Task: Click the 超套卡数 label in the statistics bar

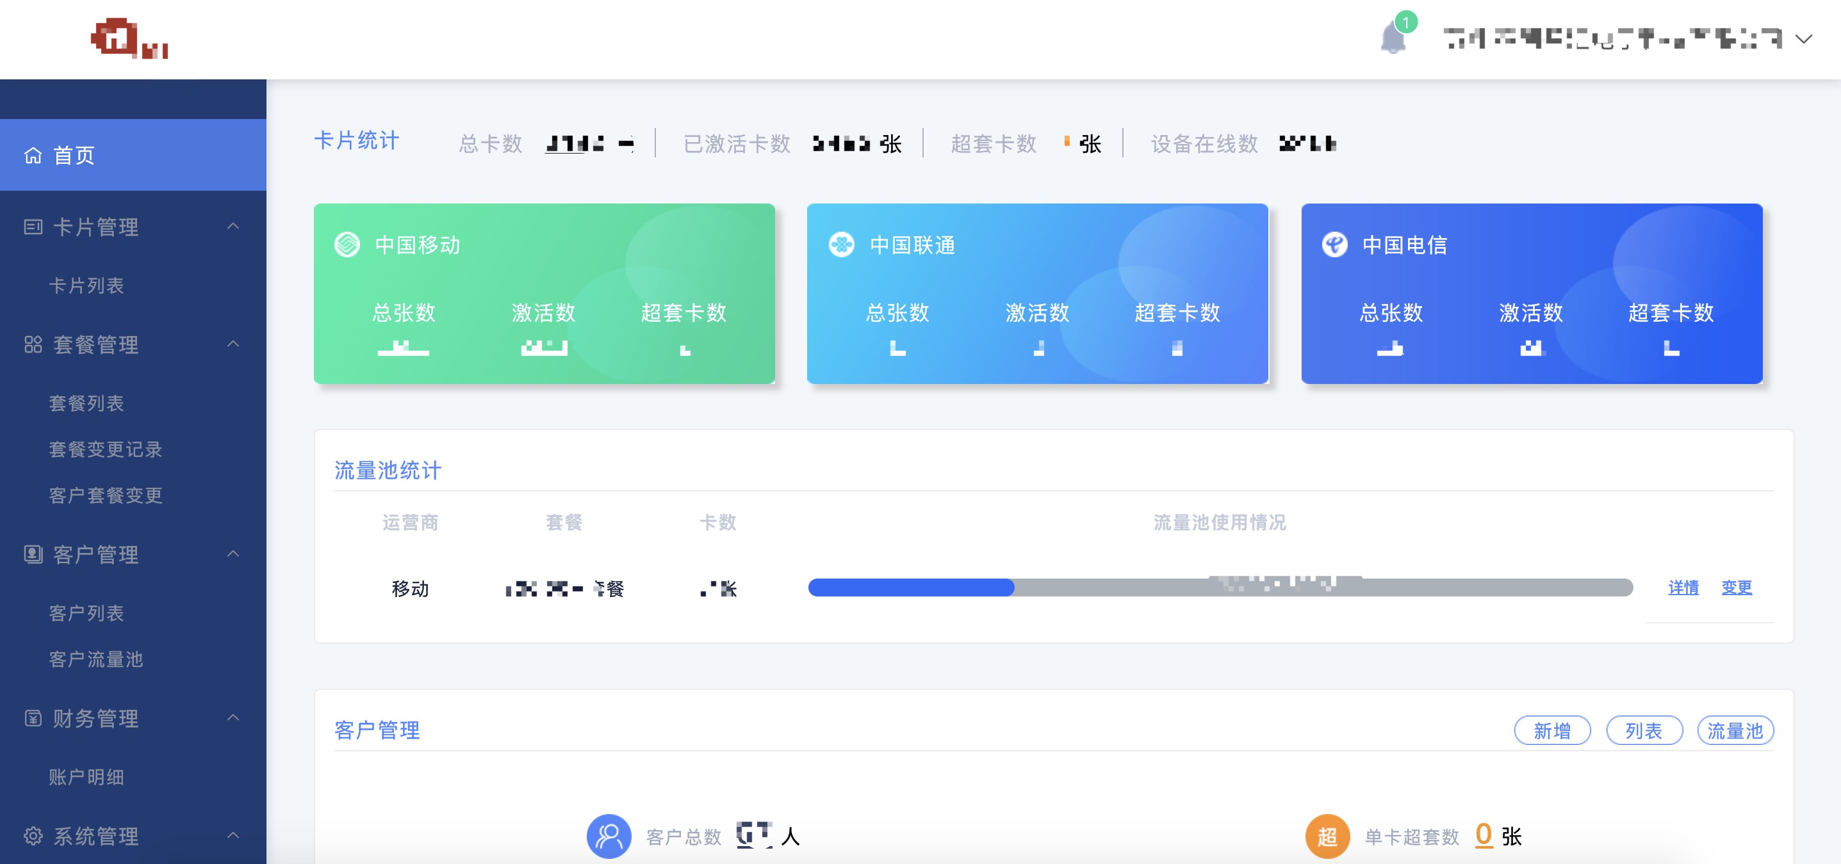Action: [x=994, y=144]
